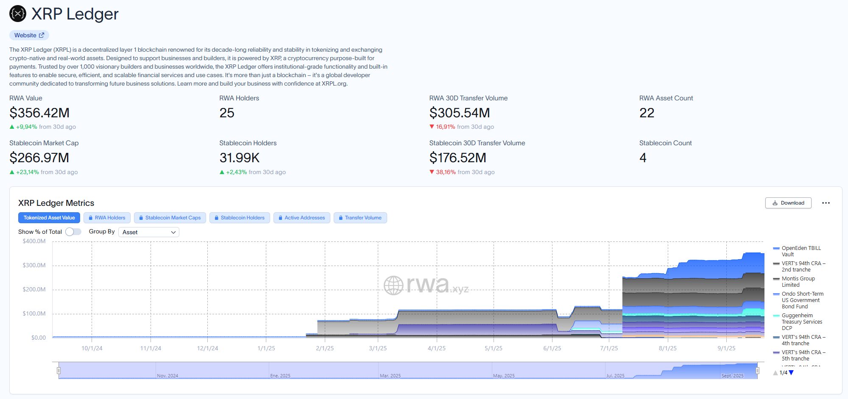Click the right handle of range slider

[757, 371]
